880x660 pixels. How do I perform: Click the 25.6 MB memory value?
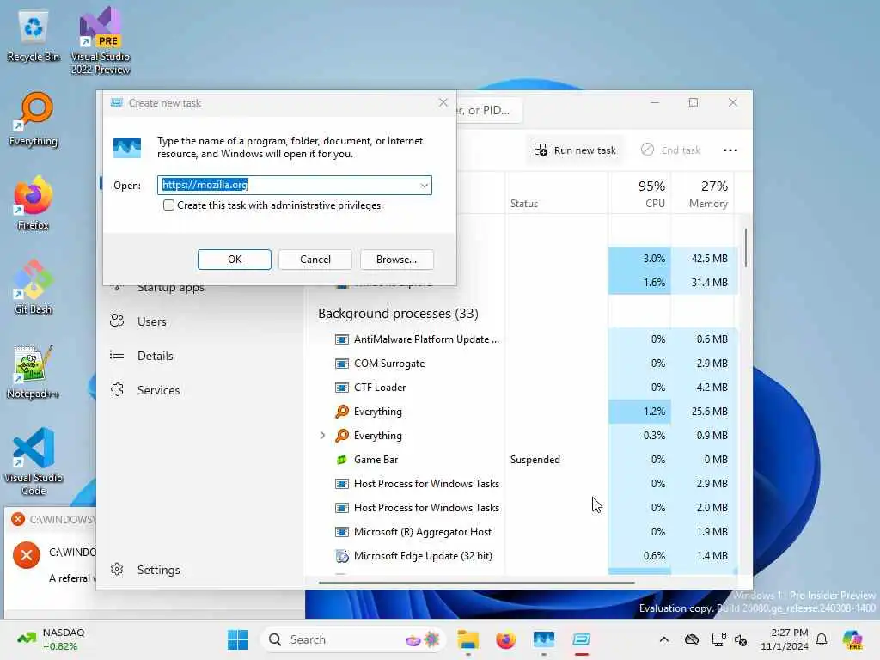[x=709, y=412]
